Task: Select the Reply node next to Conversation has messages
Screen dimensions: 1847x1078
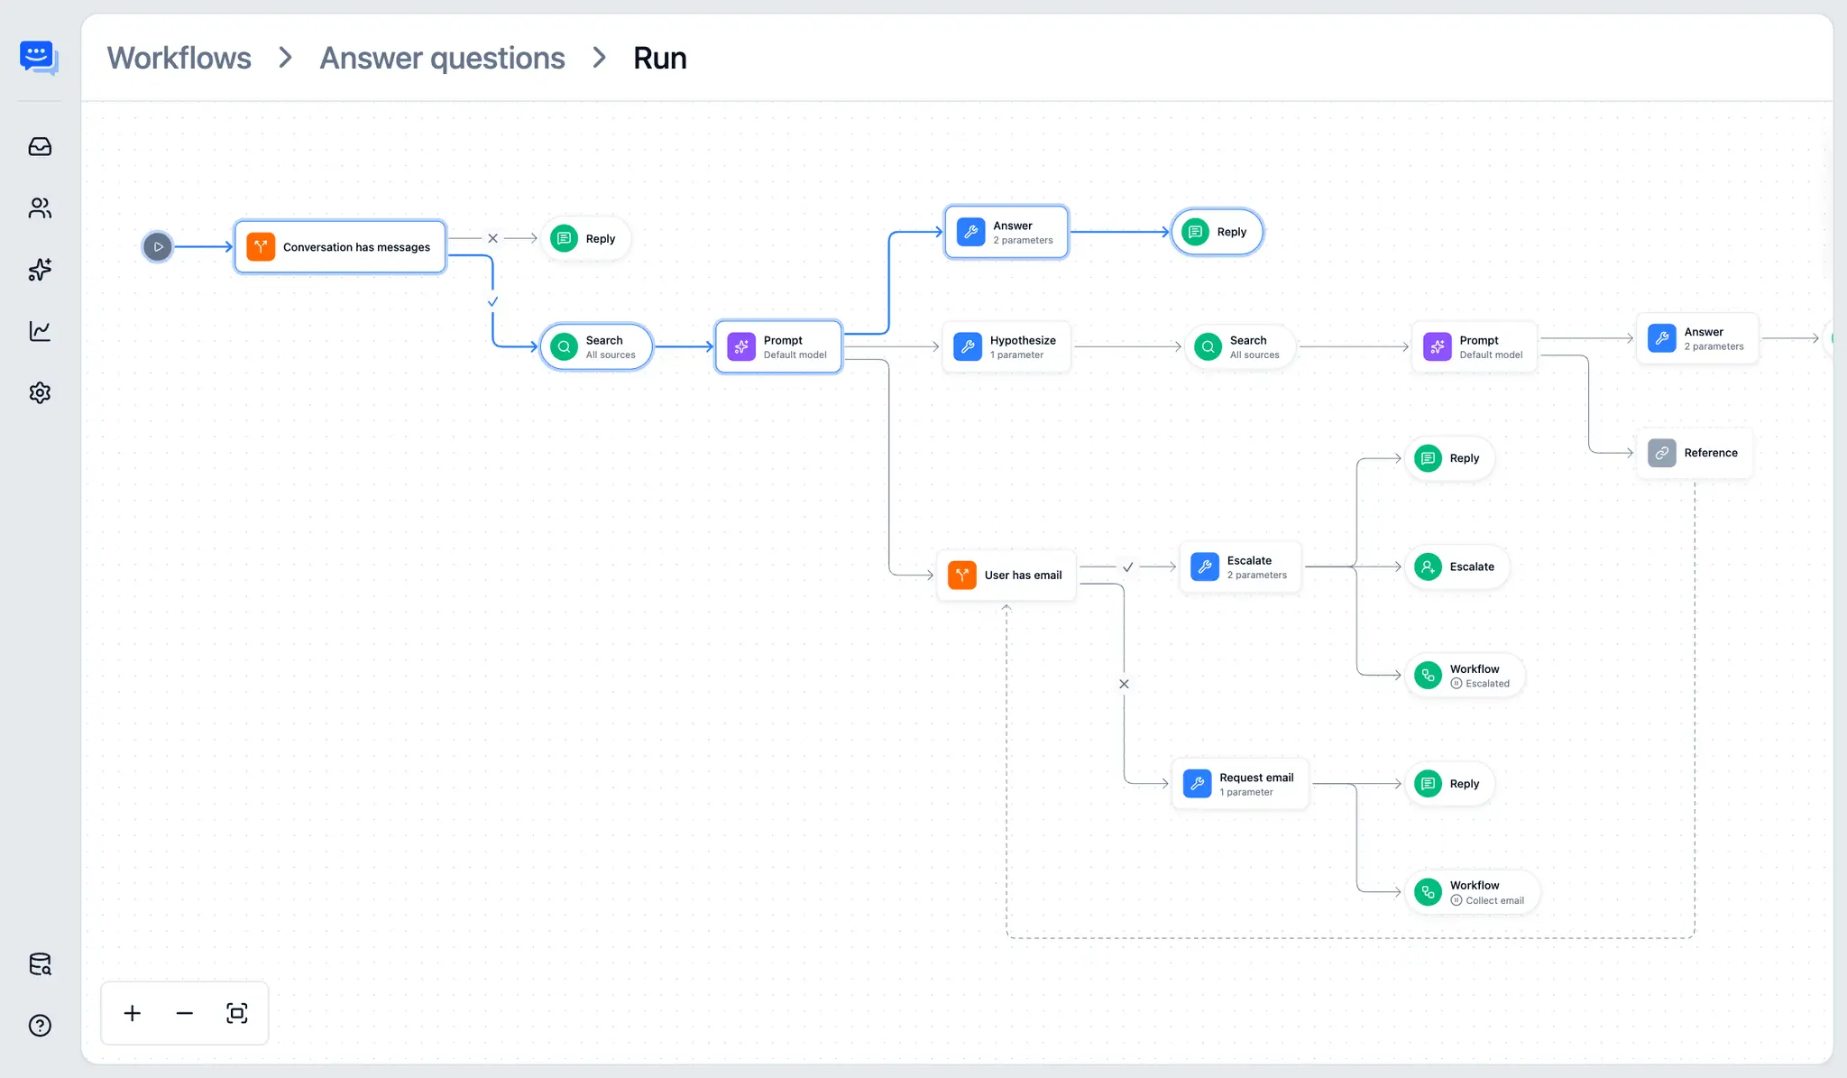Action: coord(585,238)
